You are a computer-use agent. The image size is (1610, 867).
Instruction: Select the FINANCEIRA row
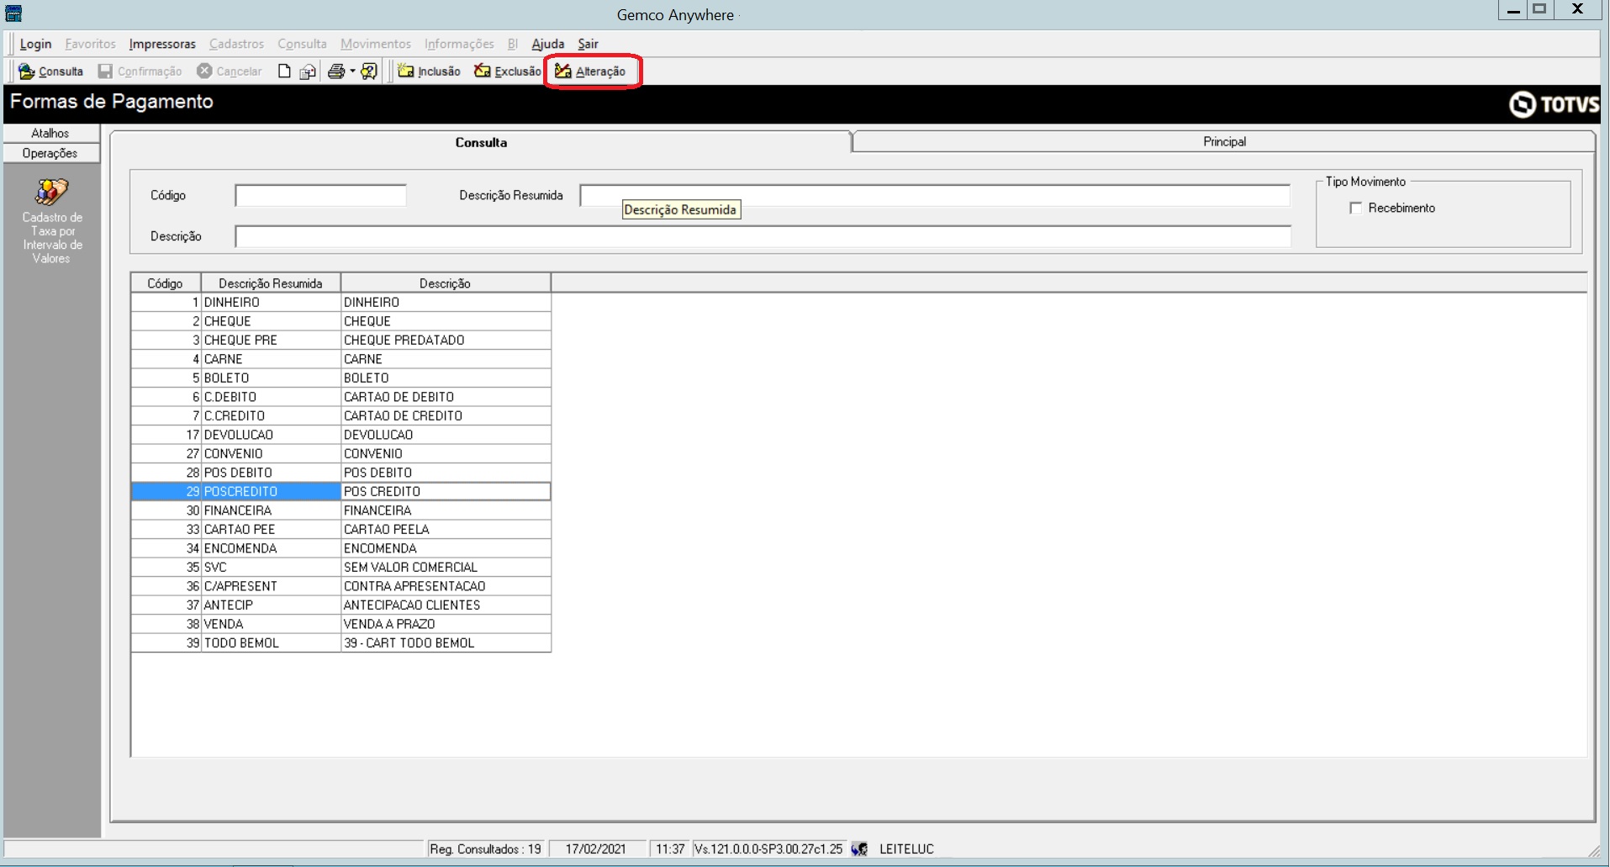click(340, 510)
